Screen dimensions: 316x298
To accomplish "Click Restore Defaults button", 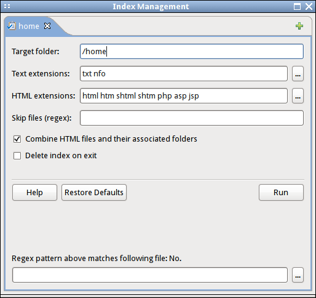I will click(x=94, y=193).
